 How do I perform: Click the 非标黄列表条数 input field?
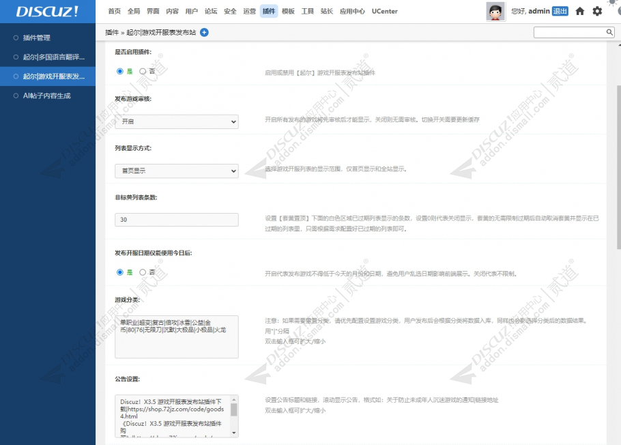[177, 220]
